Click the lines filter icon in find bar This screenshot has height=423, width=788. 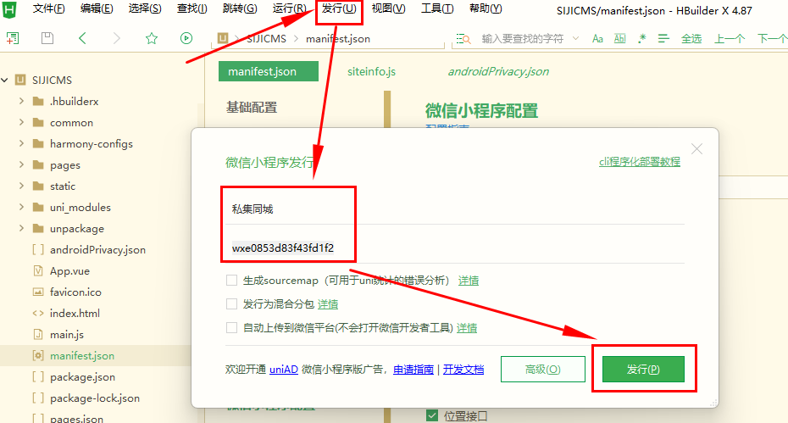pyautogui.click(x=663, y=39)
